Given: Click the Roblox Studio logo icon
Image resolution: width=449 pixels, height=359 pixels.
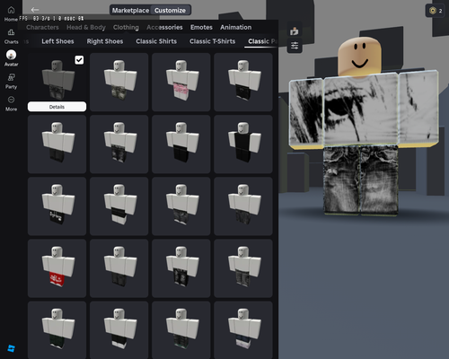Looking at the screenshot, I should click(x=11, y=348).
